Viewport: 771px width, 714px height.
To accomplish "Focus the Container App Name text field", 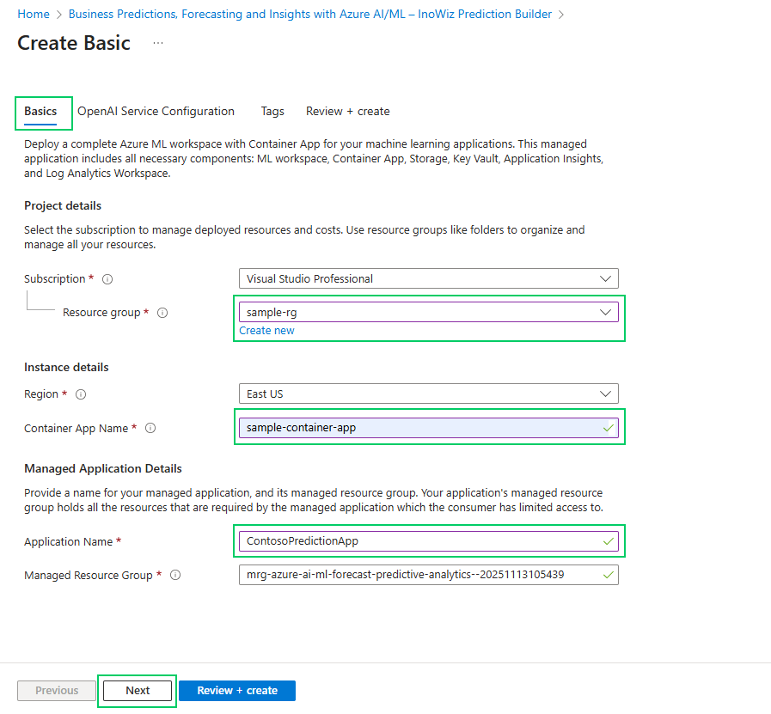I will (x=419, y=427).
